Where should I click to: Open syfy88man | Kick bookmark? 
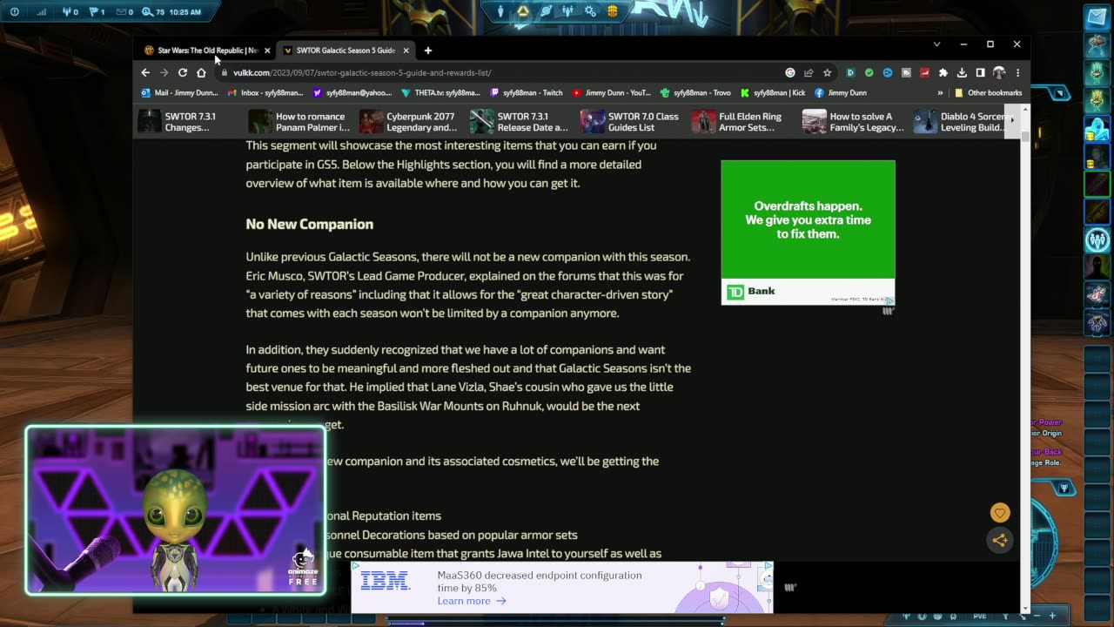(773, 93)
